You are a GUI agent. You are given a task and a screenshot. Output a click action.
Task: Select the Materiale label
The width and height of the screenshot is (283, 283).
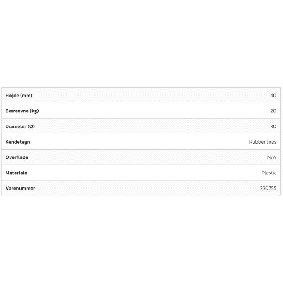[x=16, y=173]
